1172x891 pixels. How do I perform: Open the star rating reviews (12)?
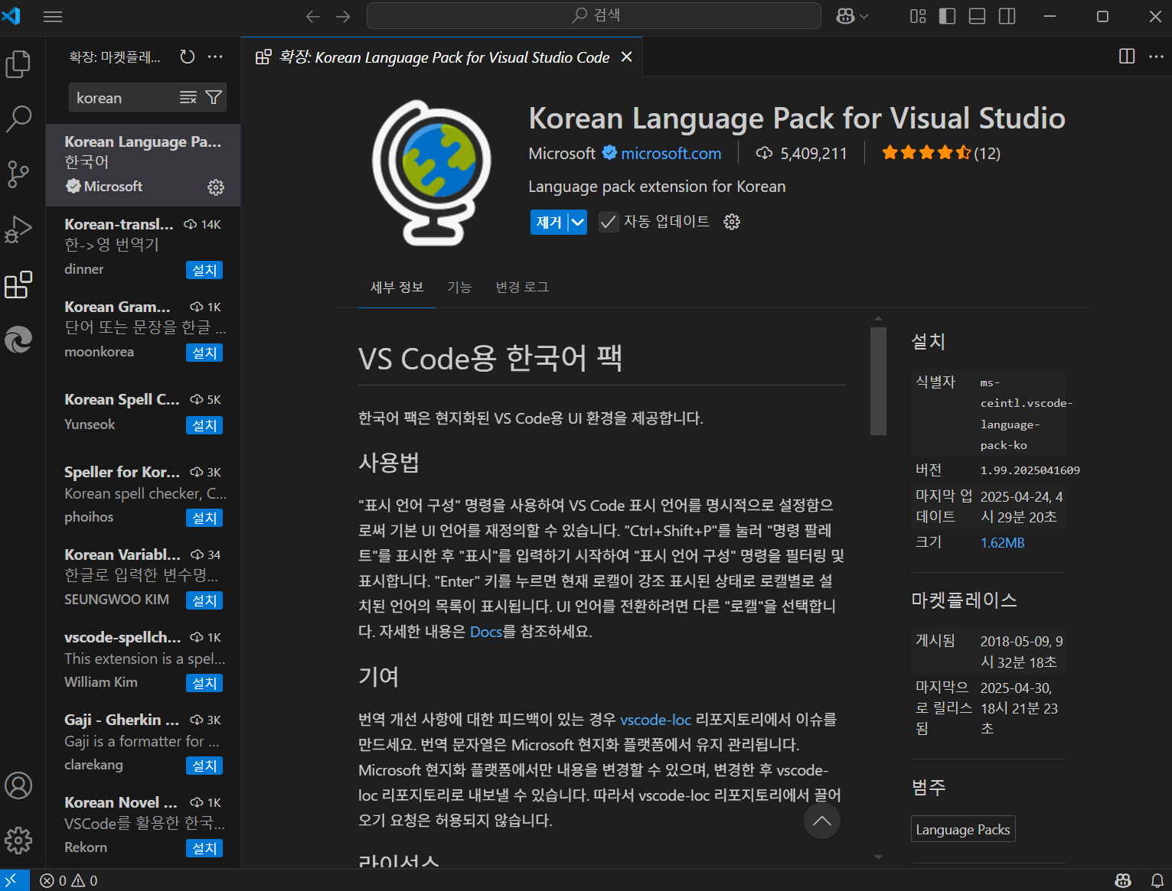click(x=941, y=153)
